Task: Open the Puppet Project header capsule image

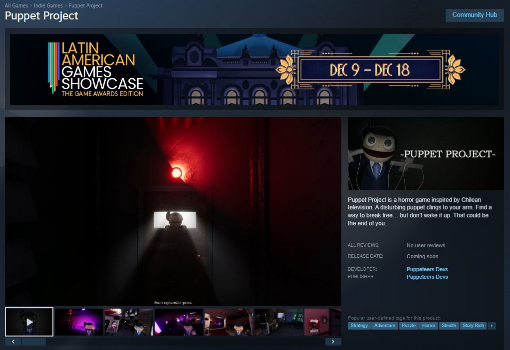Action: click(426, 154)
